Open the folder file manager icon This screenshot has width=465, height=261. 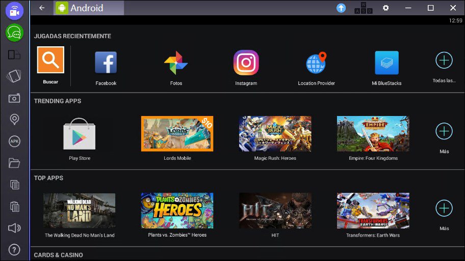point(14,163)
